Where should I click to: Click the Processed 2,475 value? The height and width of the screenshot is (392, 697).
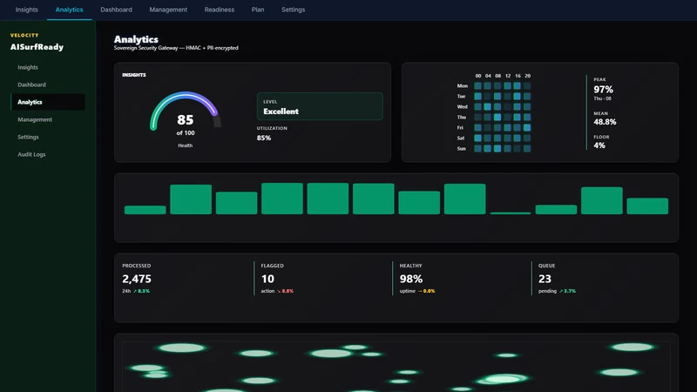(x=137, y=279)
